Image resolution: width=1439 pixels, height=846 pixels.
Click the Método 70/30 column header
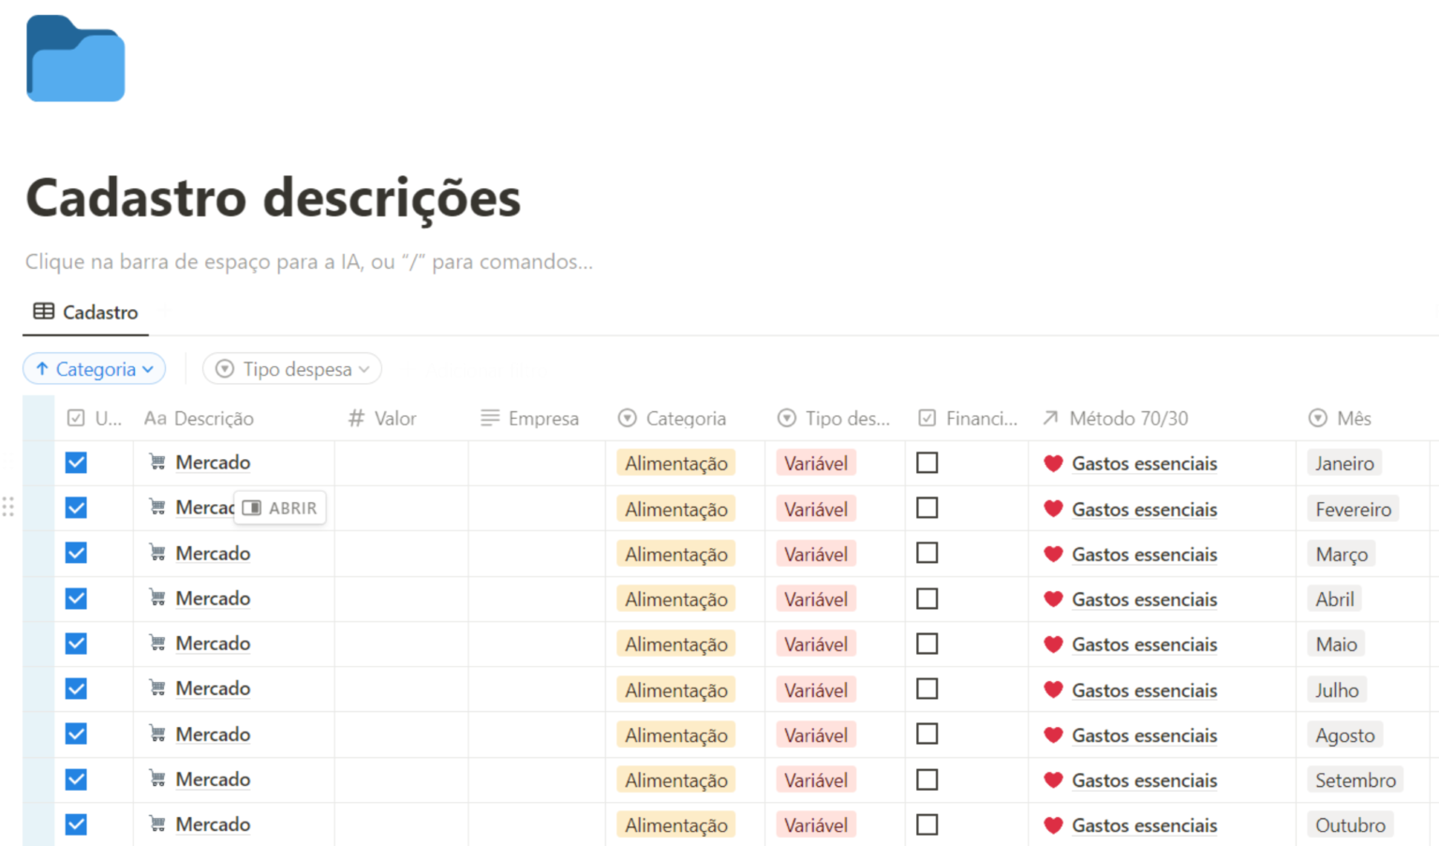[1115, 419]
